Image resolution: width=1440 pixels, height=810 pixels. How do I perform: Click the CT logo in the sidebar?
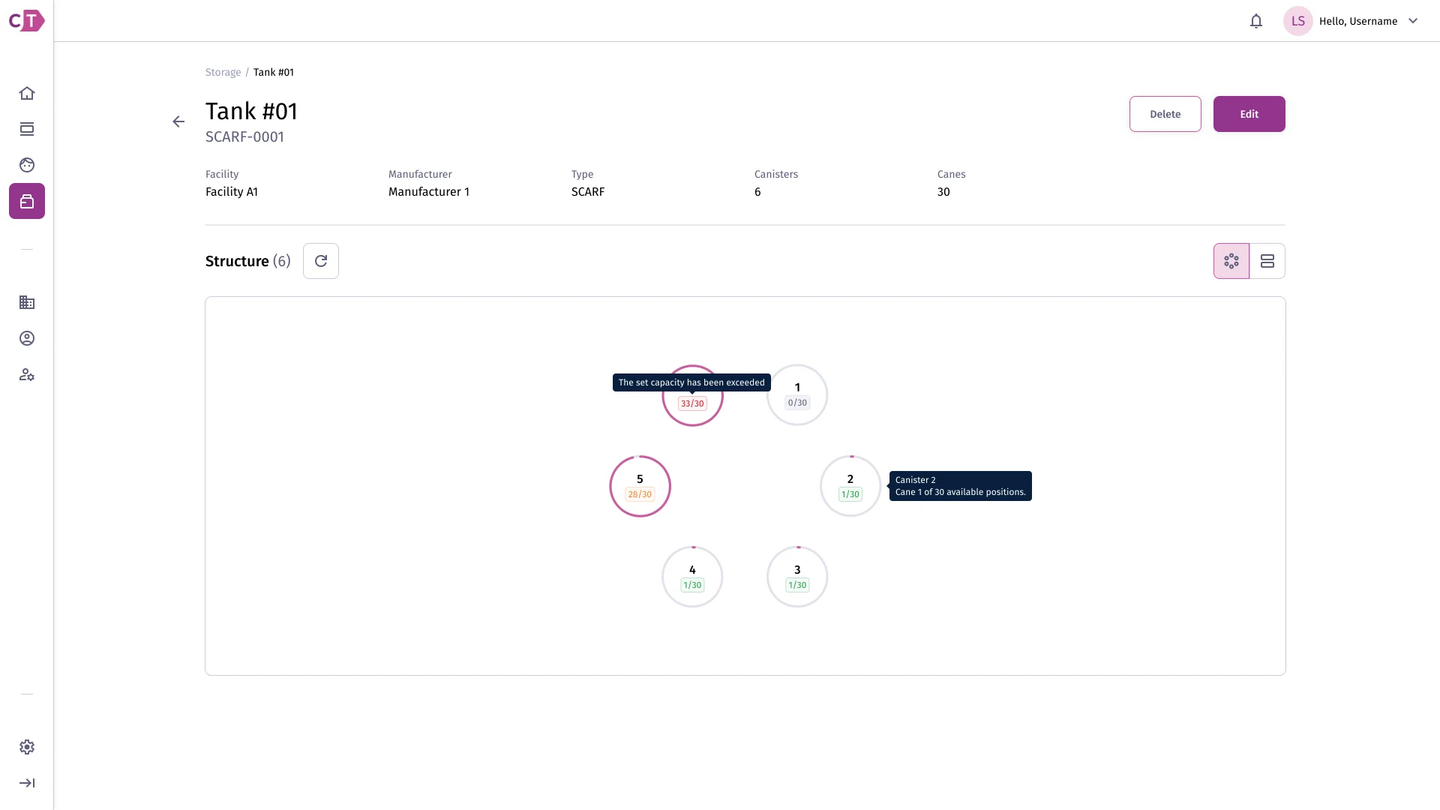[27, 21]
